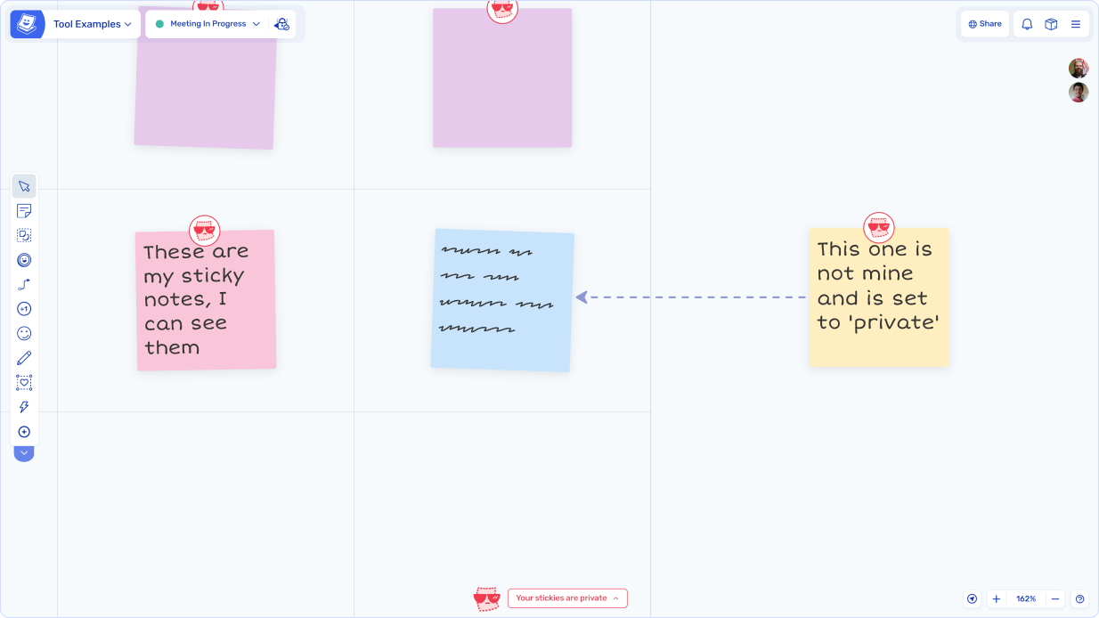Activate the pencil drawing tool

(24, 358)
